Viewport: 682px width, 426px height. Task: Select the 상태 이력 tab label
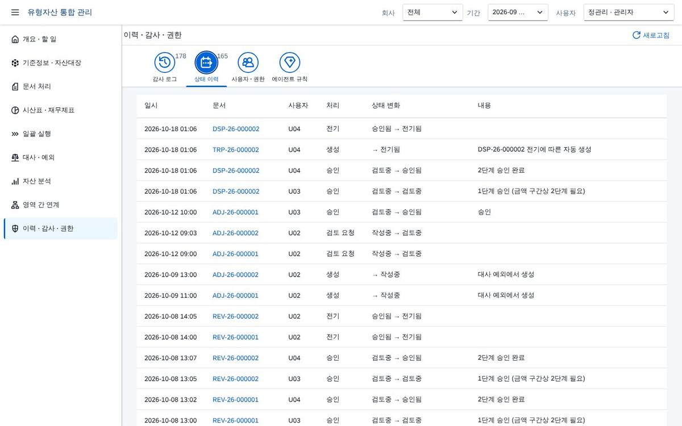click(206, 80)
